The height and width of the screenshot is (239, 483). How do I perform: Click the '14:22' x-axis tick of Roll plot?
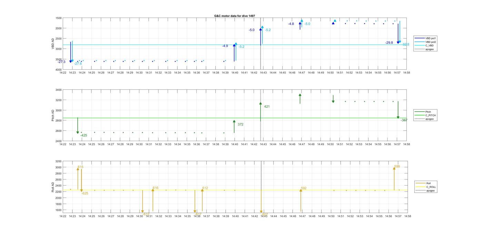[63, 216]
